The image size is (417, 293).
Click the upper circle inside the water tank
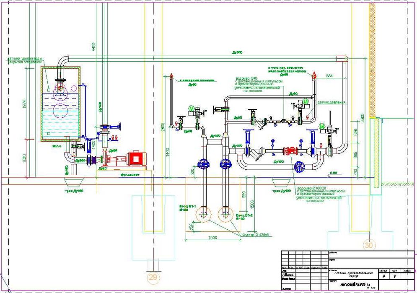(x=60, y=88)
